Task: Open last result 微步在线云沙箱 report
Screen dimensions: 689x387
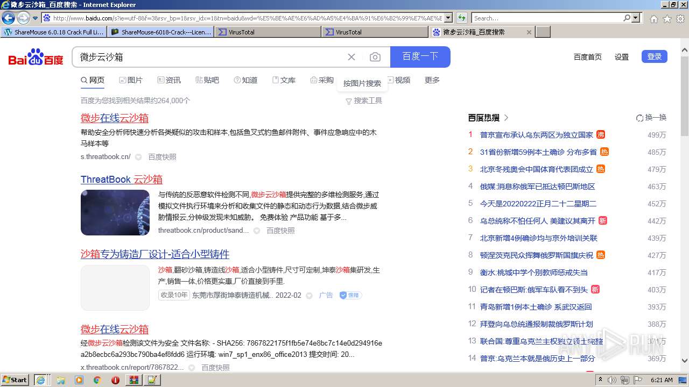Action: pyautogui.click(x=115, y=329)
